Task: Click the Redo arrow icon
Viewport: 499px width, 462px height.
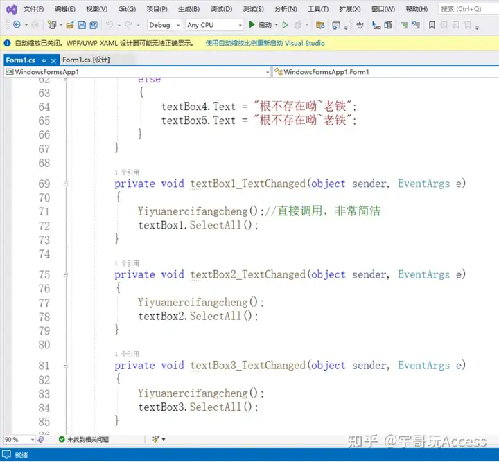Action: [129, 25]
